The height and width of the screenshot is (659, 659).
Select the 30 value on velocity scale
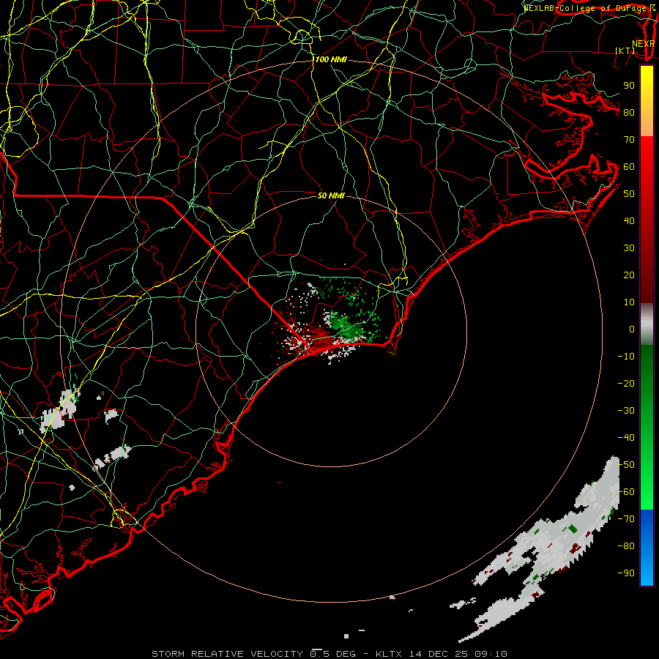(629, 248)
